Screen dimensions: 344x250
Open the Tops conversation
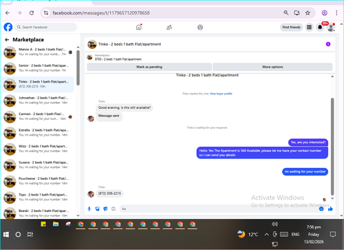(38, 197)
